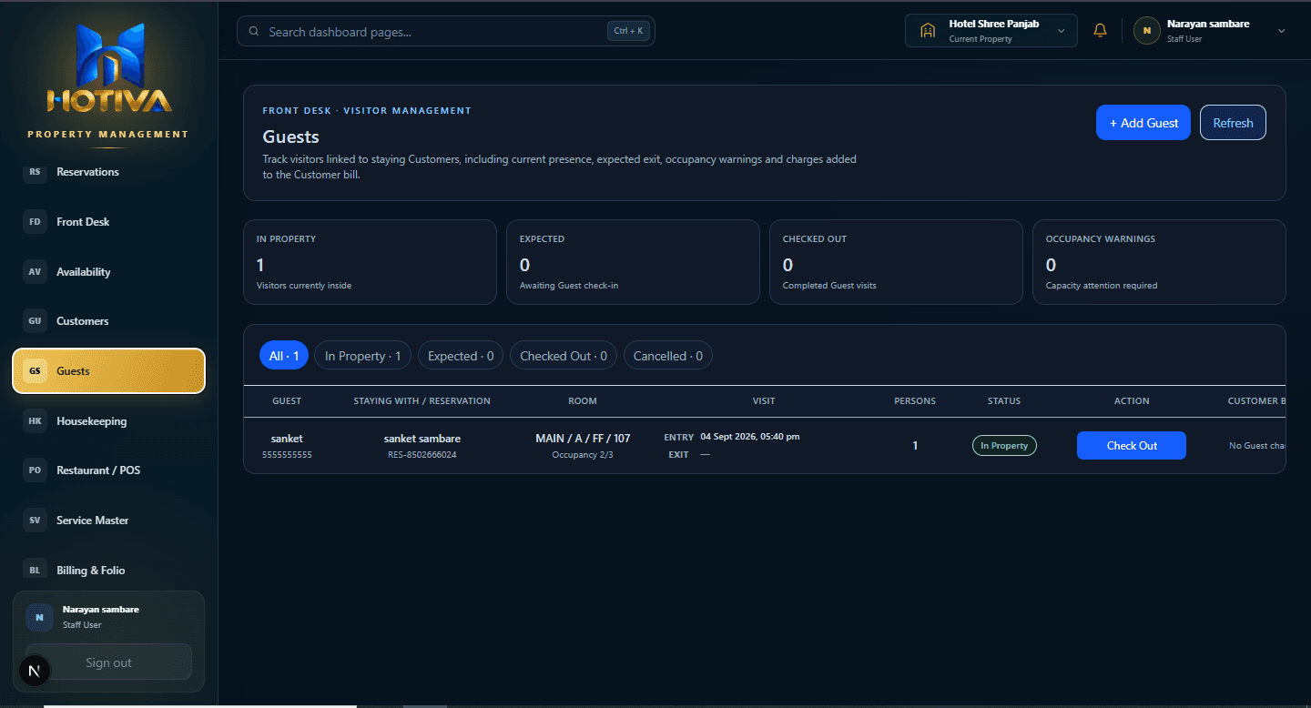Show Cancelled guests tab
The height and width of the screenshot is (708, 1311).
(x=668, y=356)
